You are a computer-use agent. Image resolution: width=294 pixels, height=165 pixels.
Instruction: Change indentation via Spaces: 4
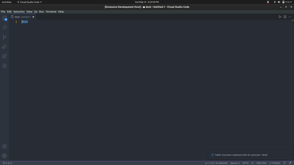click(235, 163)
